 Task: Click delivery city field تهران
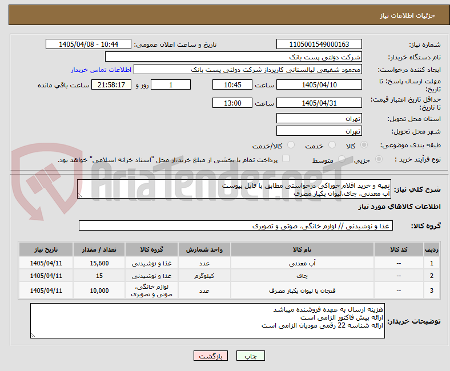tap(319, 131)
